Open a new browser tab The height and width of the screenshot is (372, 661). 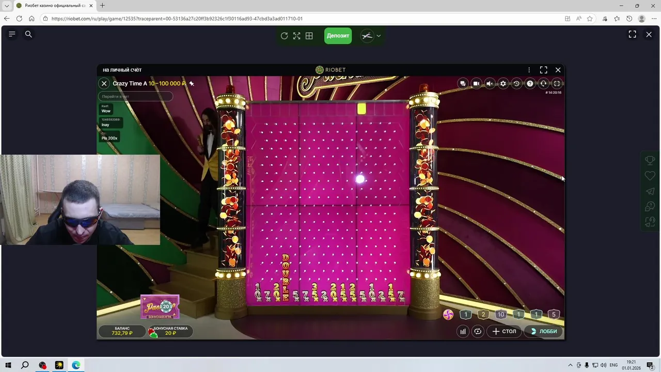click(102, 6)
